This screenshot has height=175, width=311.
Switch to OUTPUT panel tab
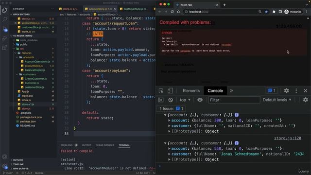pyautogui.click(x=86, y=145)
